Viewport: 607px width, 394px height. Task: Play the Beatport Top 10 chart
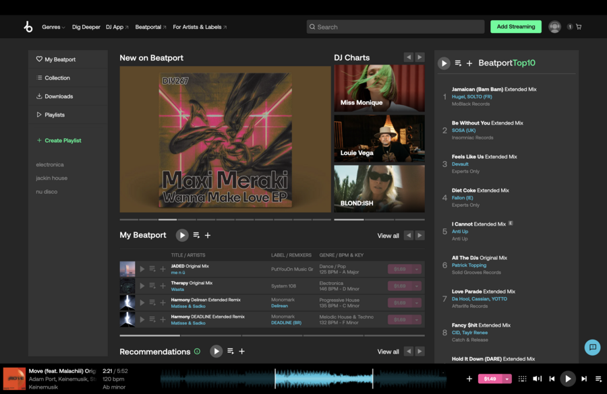click(444, 63)
